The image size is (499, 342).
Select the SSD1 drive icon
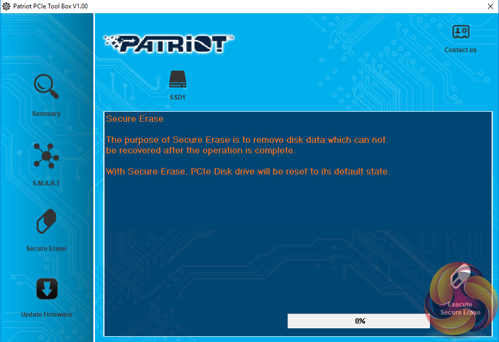(178, 79)
